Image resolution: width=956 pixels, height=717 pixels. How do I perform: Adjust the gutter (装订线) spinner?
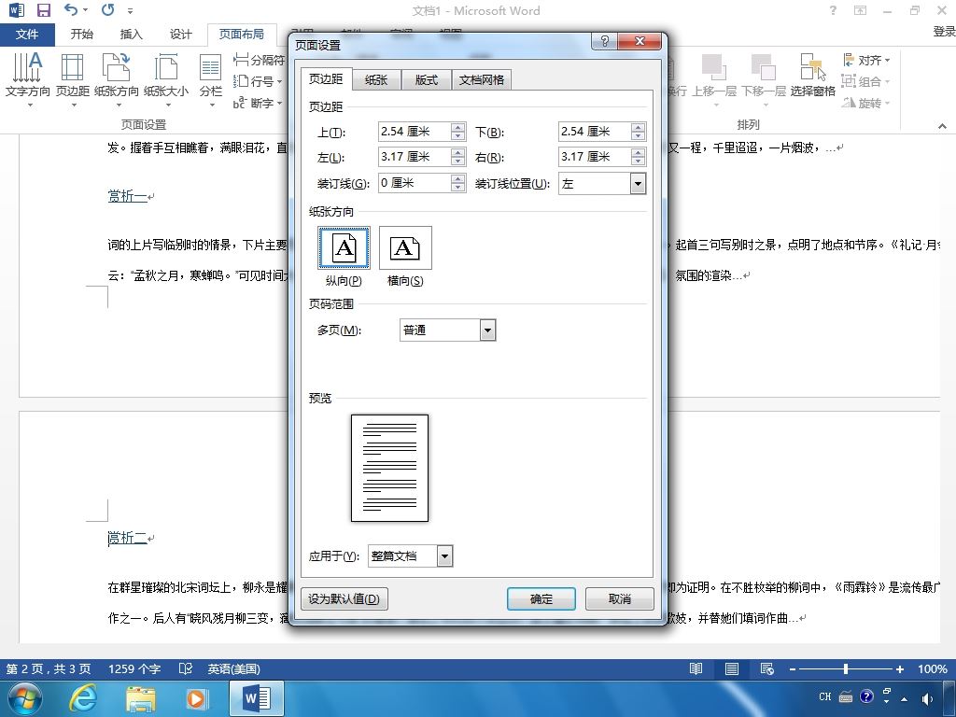[x=457, y=183]
